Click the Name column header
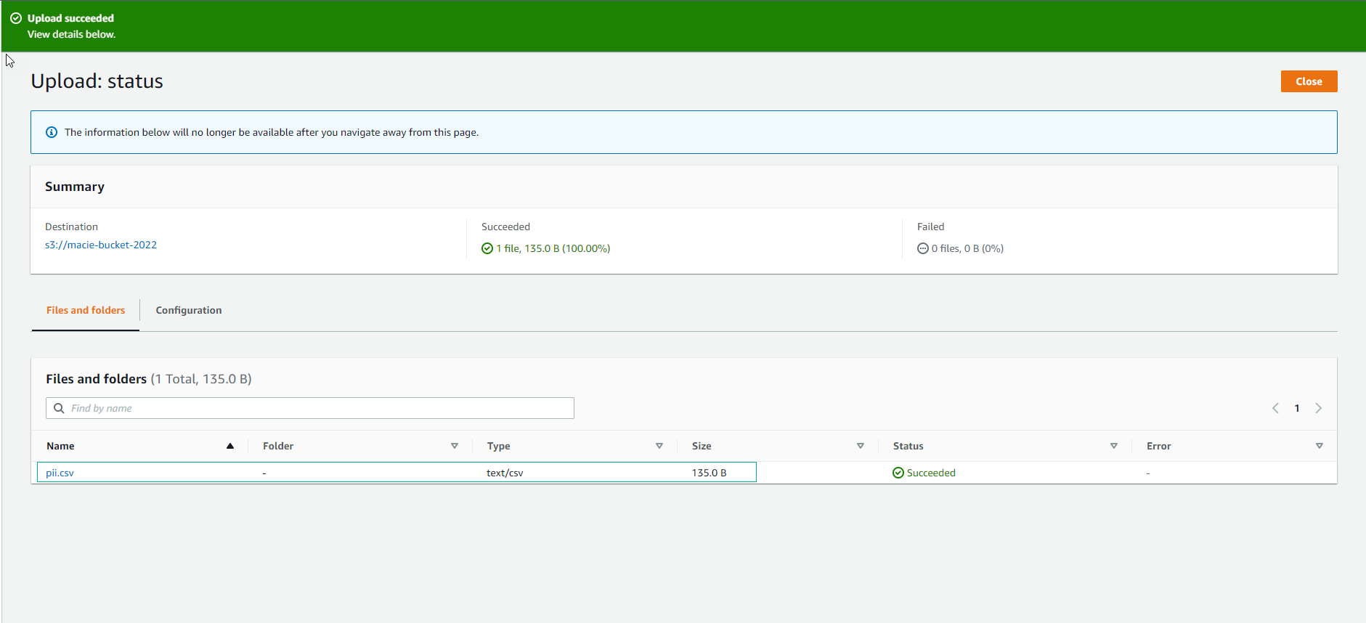The image size is (1366, 623). (x=60, y=446)
